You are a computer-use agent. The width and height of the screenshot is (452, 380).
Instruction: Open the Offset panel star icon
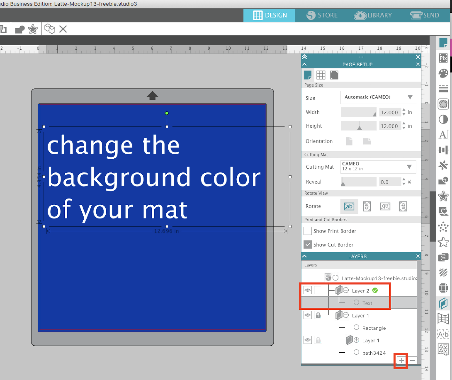tap(443, 196)
